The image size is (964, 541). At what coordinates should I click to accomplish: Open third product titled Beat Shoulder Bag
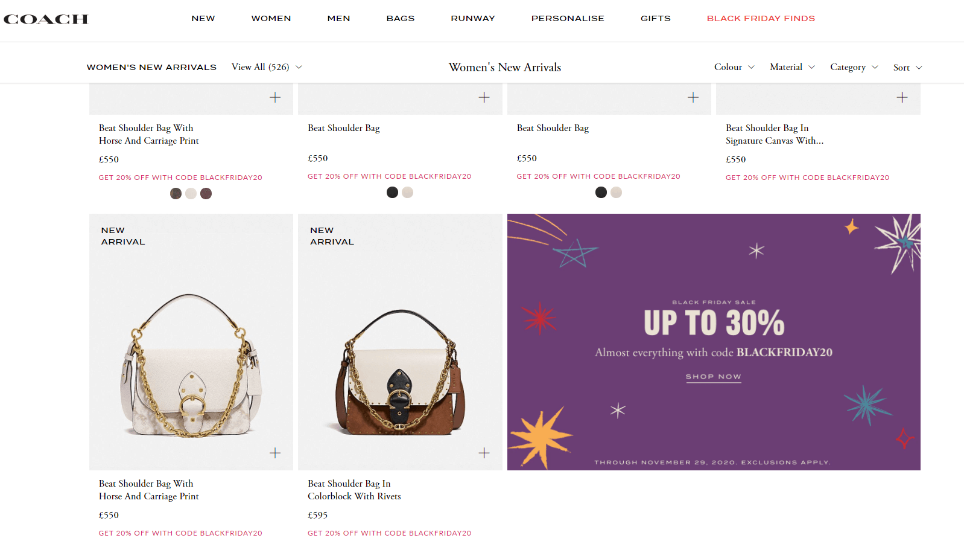click(x=553, y=128)
